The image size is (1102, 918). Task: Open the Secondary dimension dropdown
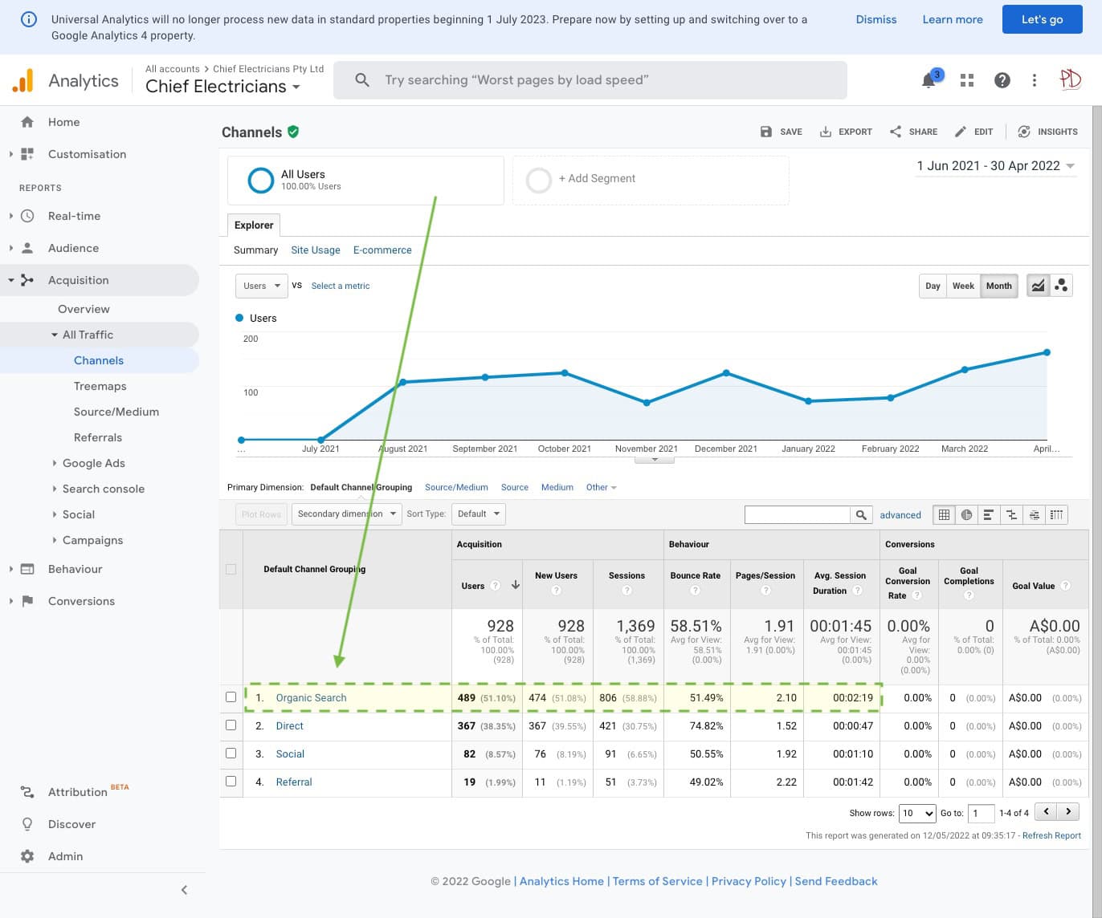click(347, 514)
